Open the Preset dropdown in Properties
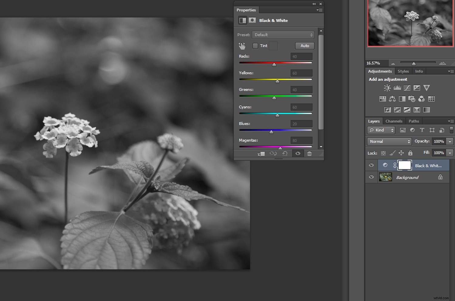This screenshot has height=301, width=455. [x=283, y=35]
